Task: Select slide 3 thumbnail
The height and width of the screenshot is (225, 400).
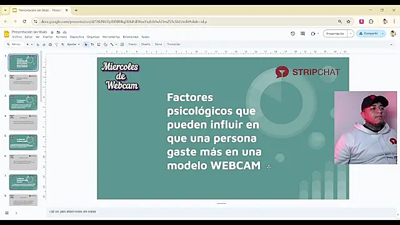Action: click(x=23, y=102)
